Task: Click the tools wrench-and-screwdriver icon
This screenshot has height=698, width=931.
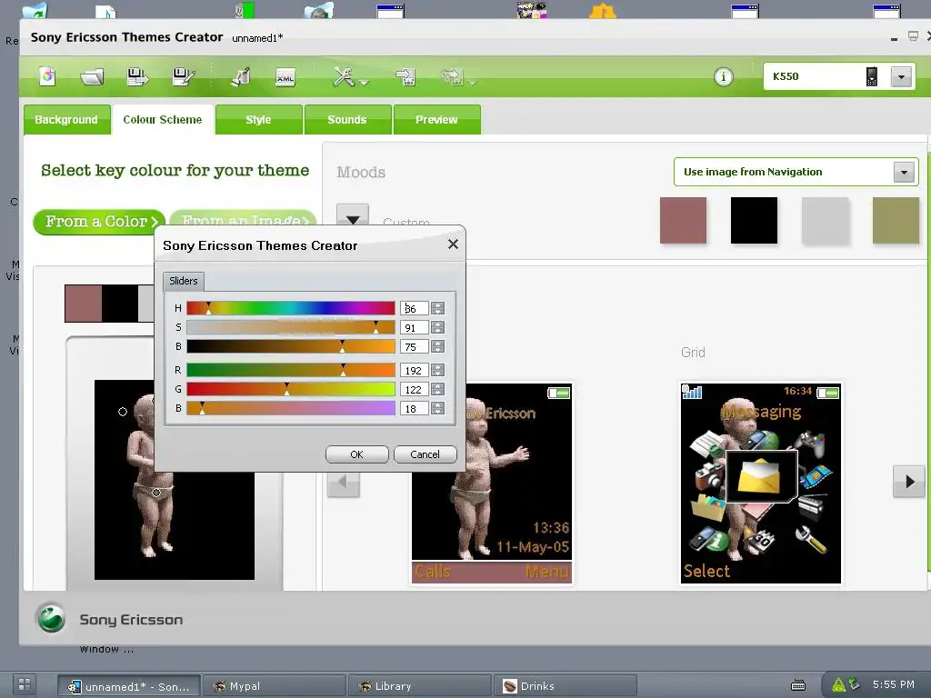Action: tap(344, 76)
